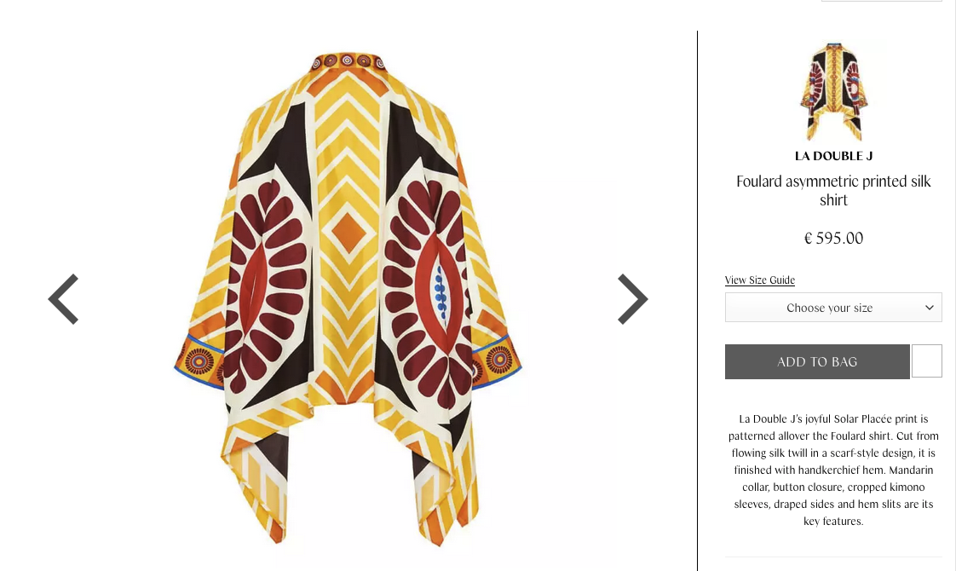Click the empty square wishlist button

927,361
